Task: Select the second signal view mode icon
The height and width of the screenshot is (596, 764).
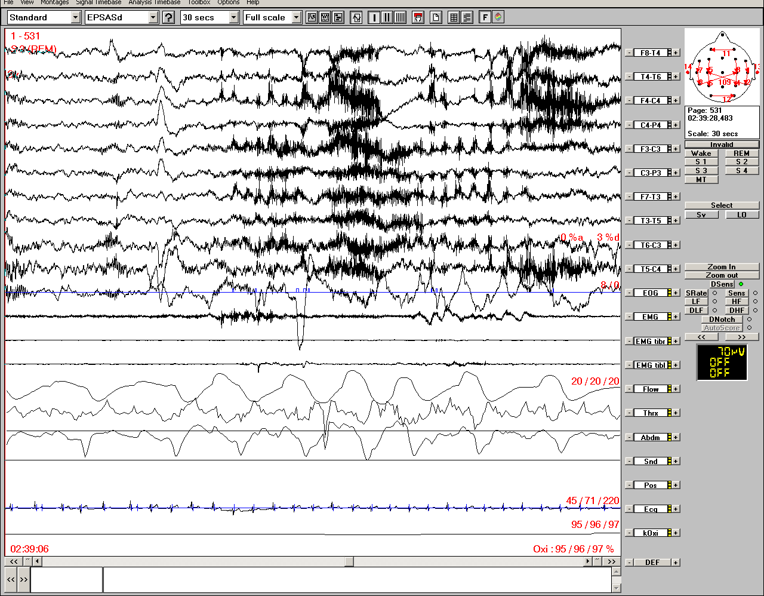Action: pos(325,17)
